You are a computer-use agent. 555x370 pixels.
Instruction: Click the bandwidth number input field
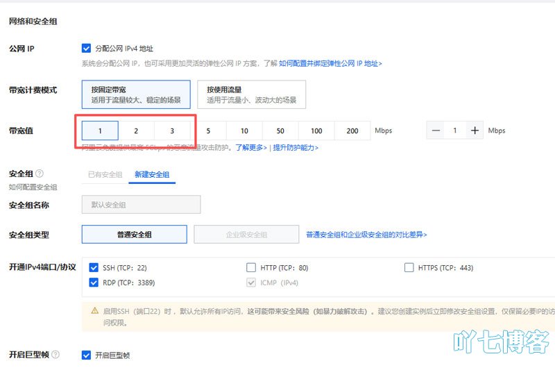(455, 131)
